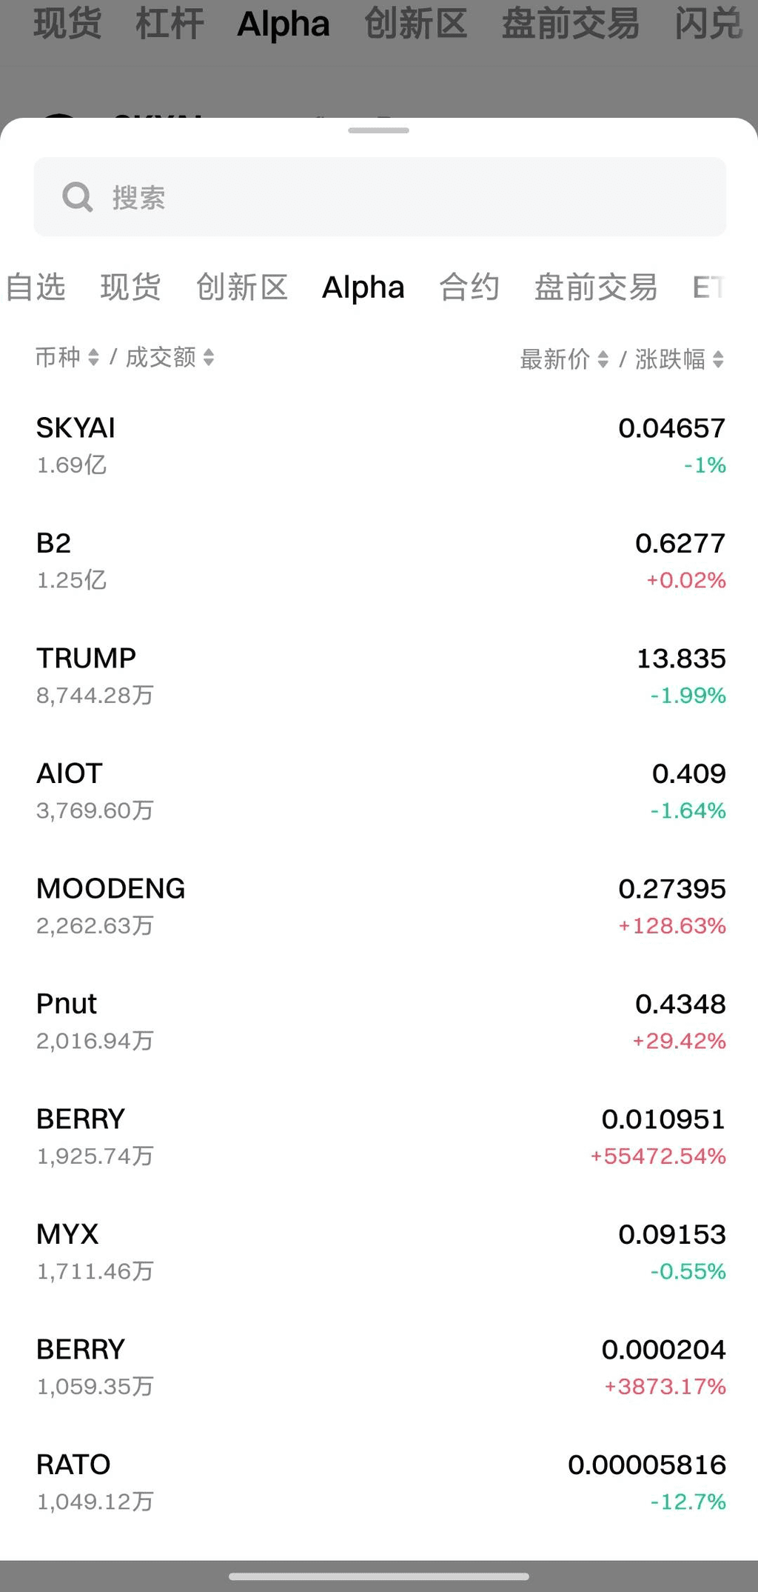Select the B2 token row
Image resolution: width=758 pixels, height=1592 pixels.
click(x=379, y=561)
